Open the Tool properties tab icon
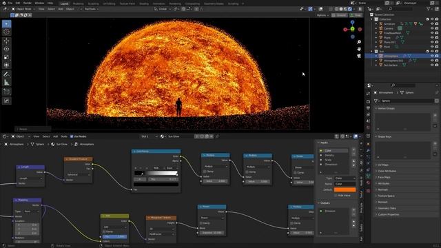Viewport: 441px width, 248px height. point(368,94)
